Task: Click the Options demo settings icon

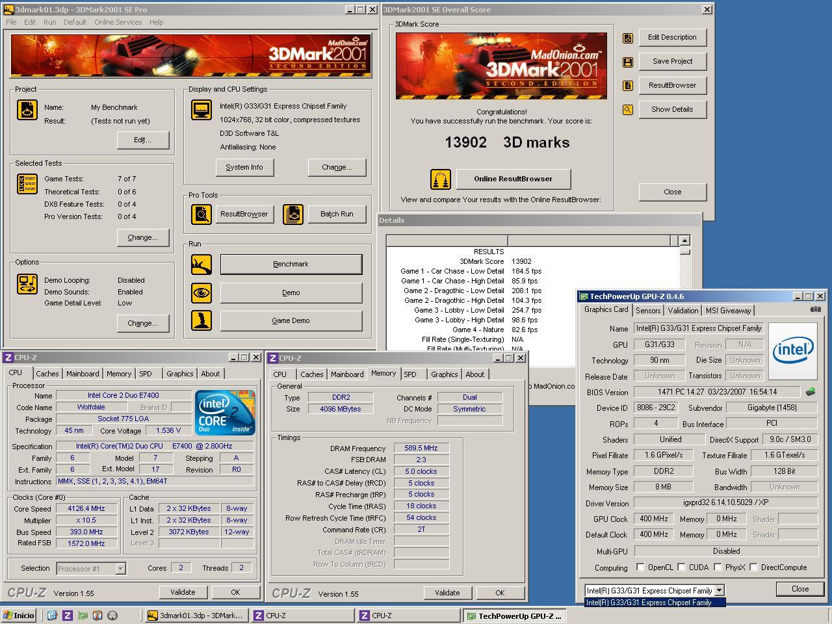Action: tap(27, 284)
